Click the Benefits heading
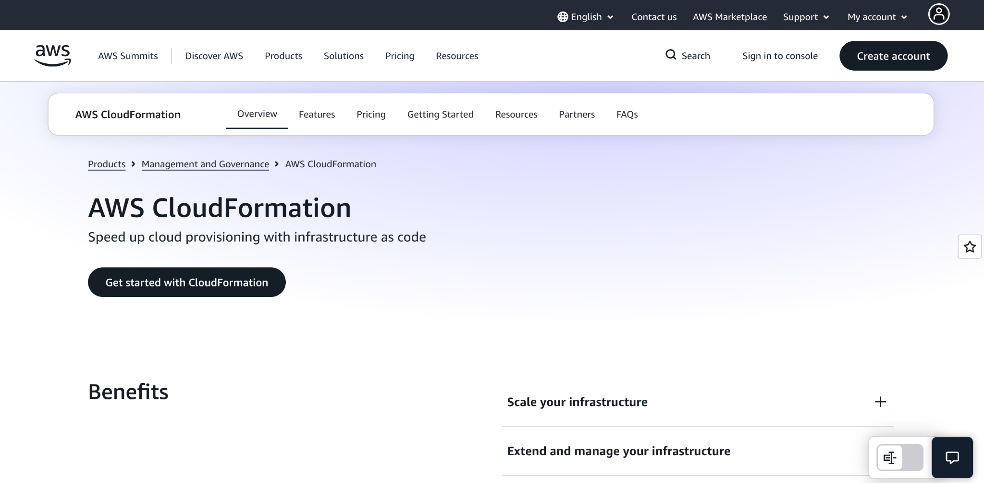Viewport: 984px width, 483px height. (x=128, y=392)
